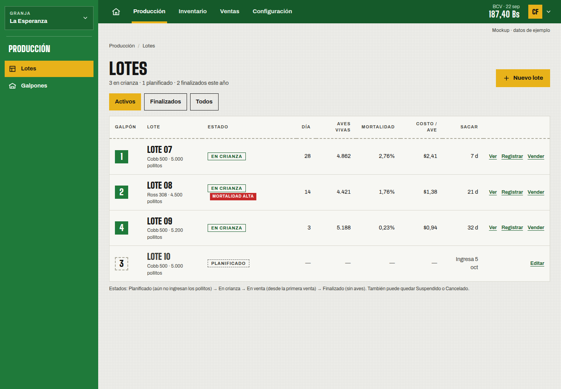Screen dimensions: 561x389
Task: Expand the Granja La Esperanza selector
Action: (x=49, y=18)
